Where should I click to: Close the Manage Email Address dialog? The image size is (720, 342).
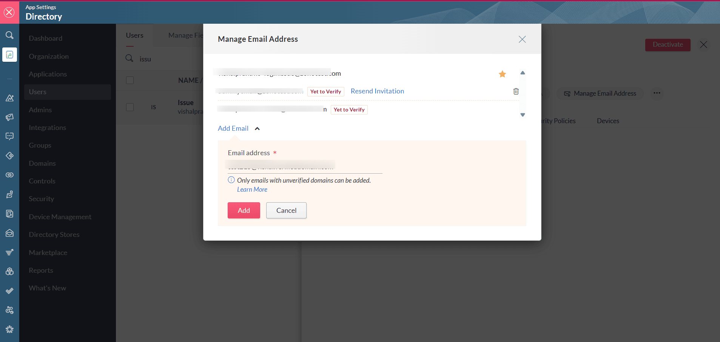522,39
